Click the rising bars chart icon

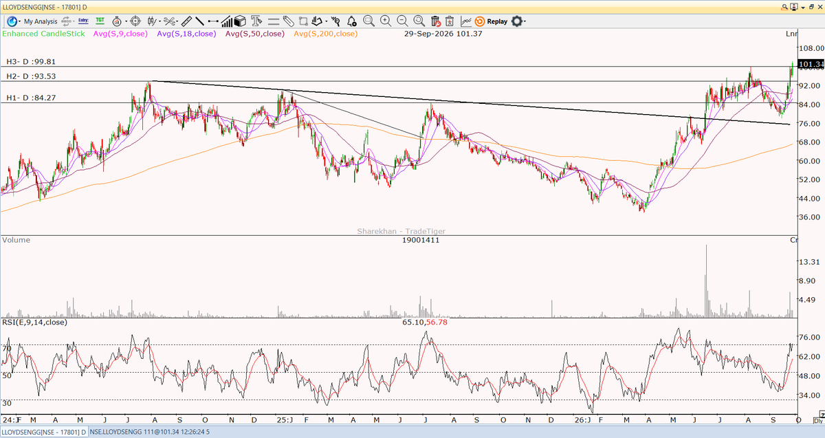point(228,21)
